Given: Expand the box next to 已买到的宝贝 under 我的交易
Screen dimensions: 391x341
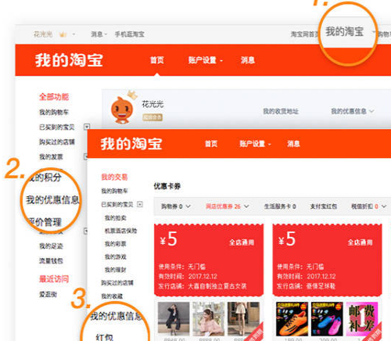Looking at the screenshot, I should point(140,204).
